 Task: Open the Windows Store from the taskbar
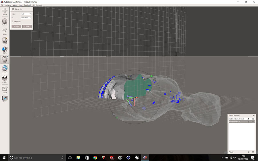(x=87, y=158)
